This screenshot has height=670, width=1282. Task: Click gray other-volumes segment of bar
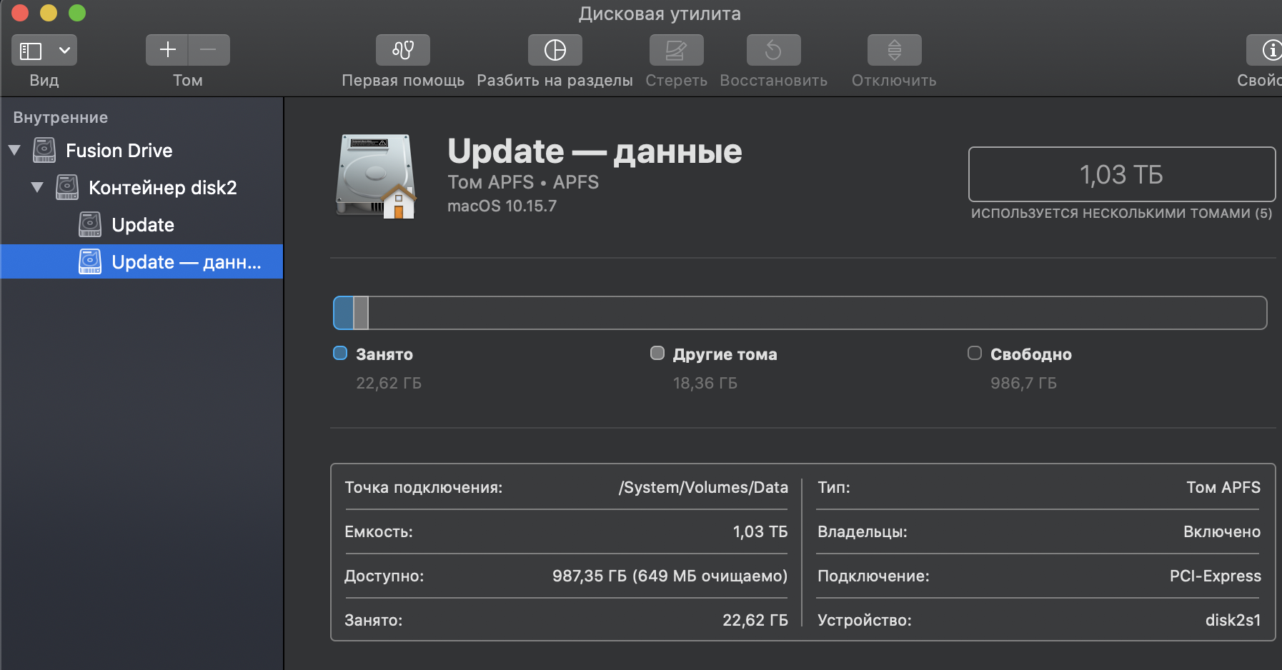click(361, 313)
